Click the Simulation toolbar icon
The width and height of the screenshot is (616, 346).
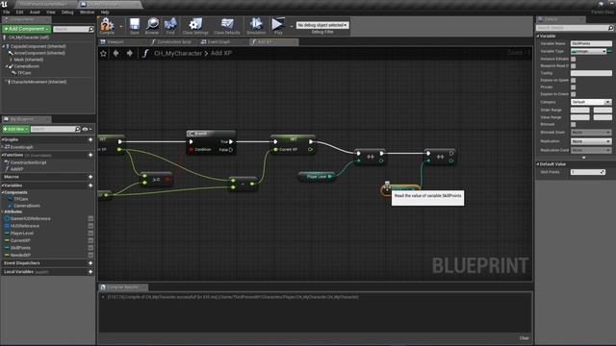[x=256, y=26]
